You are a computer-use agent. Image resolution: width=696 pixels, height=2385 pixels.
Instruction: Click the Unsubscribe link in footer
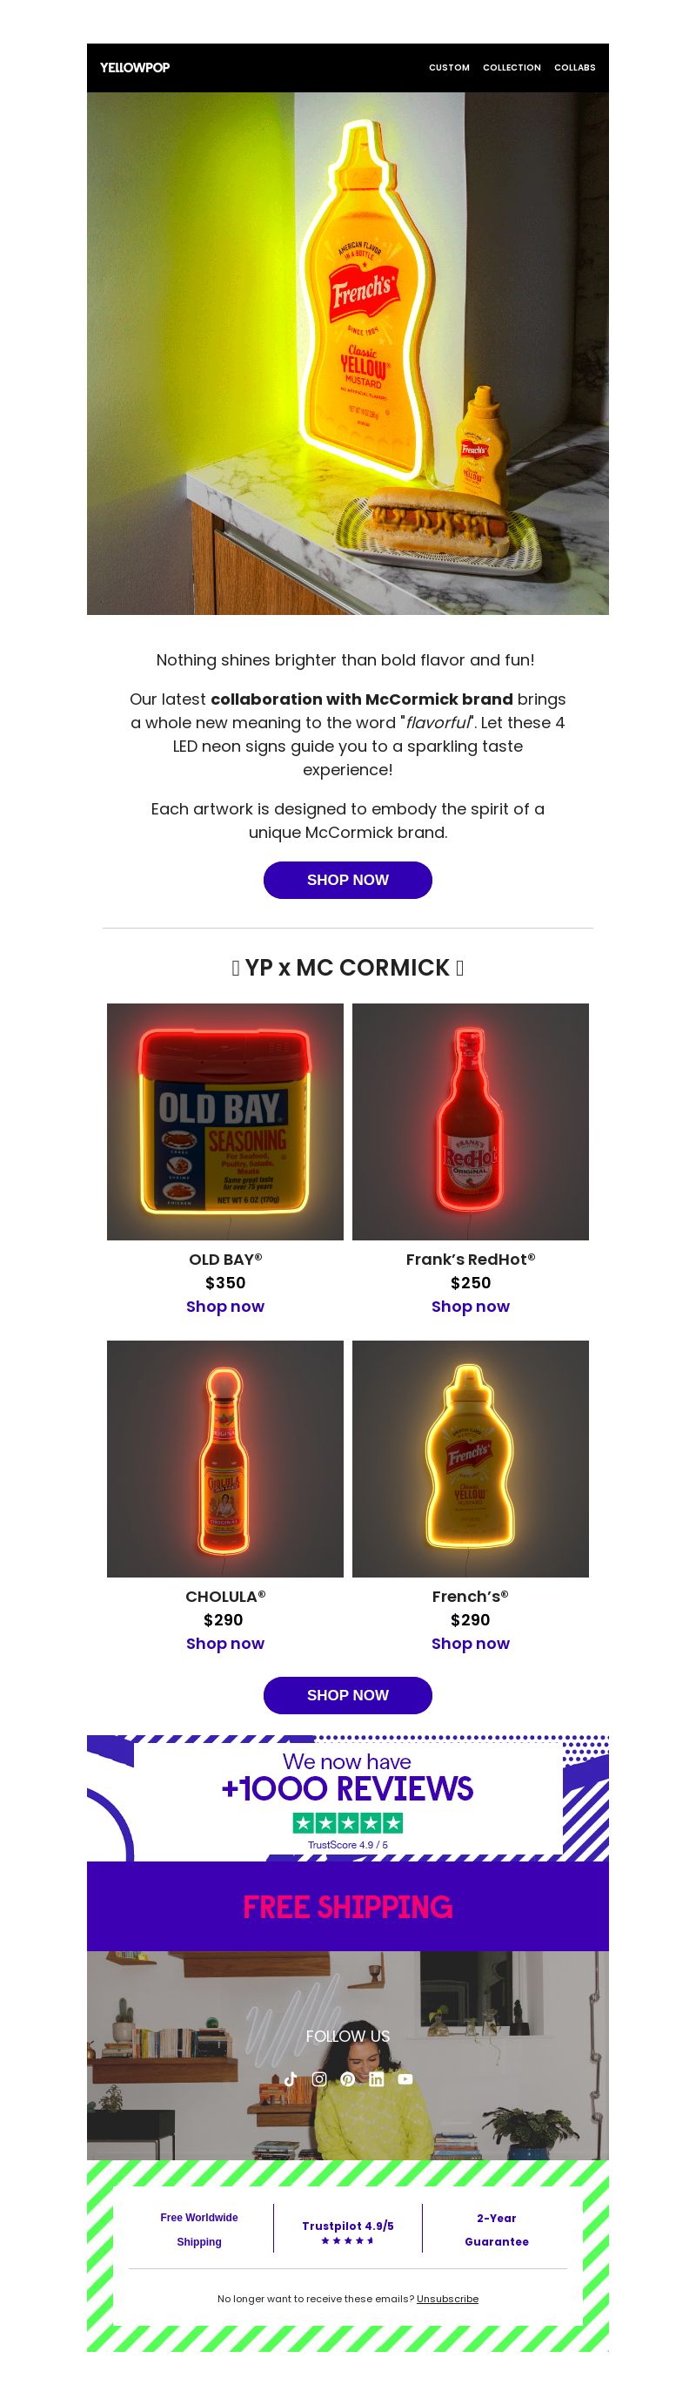(447, 2298)
